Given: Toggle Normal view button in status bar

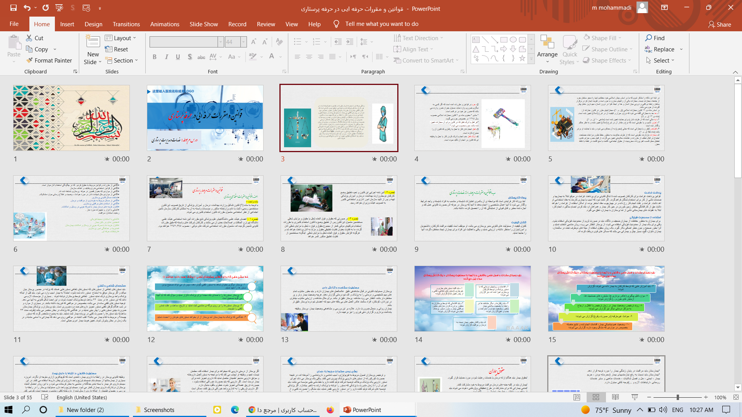Looking at the screenshot, I should pos(577,397).
